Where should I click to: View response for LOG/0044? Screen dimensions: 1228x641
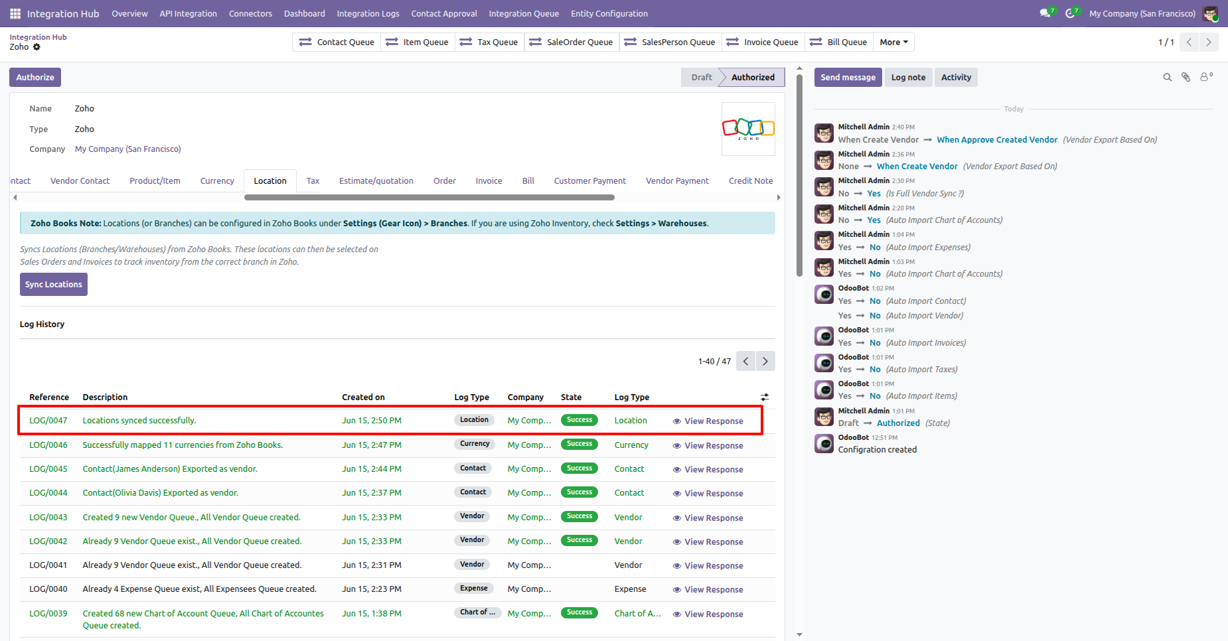pyautogui.click(x=708, y=494)
